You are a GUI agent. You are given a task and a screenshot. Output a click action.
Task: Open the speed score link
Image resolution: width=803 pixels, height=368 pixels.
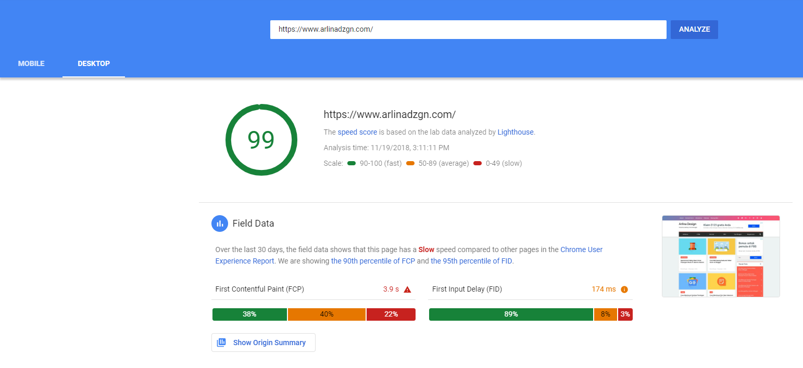[357, 132]
